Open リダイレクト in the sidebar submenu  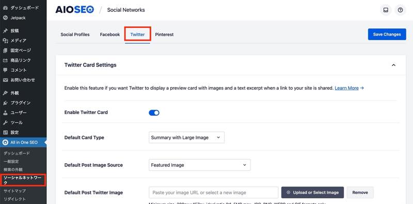point(15,199)
